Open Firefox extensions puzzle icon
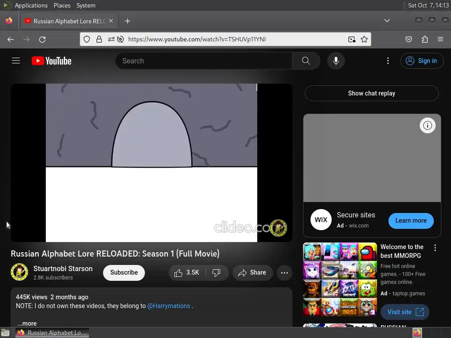Image resolution: width=451 pixels, height=338 pixels. 425,39
